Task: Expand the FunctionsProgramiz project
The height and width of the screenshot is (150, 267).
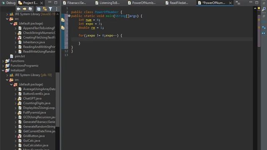Action: point(3,66)
